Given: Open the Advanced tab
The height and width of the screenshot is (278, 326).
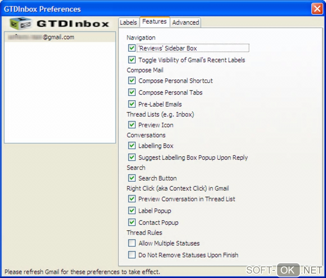Looking at the screenshot, I should point(185,22).
